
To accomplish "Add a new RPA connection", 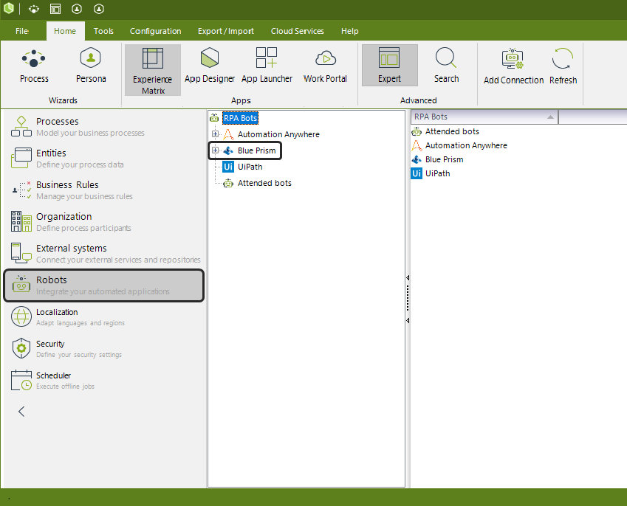I will pos(513,66).
